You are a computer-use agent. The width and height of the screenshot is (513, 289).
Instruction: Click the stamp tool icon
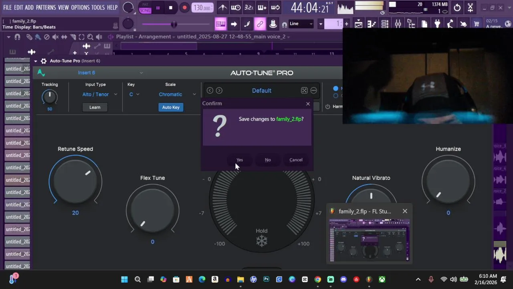click(x=273, y=24)
